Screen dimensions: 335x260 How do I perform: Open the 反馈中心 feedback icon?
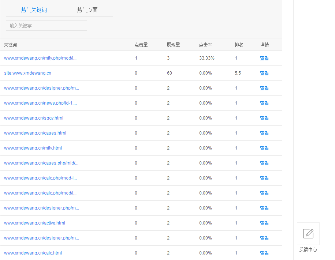[308, 234]
